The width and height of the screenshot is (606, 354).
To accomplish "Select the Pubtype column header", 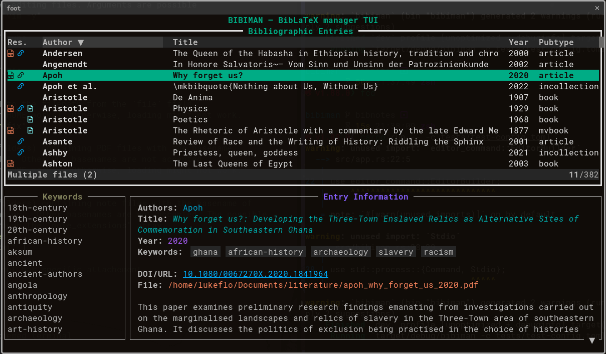I will coord(556,43).
